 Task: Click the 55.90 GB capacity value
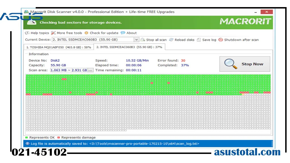tap(58, 65)
